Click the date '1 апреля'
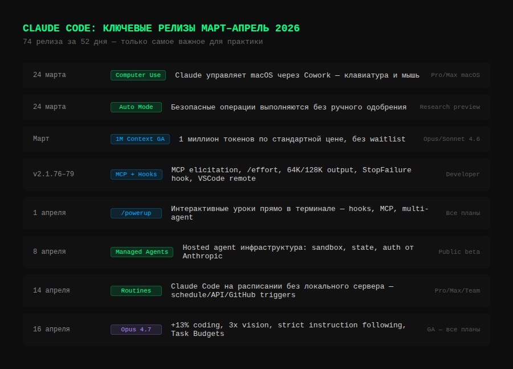 [50, 213]
